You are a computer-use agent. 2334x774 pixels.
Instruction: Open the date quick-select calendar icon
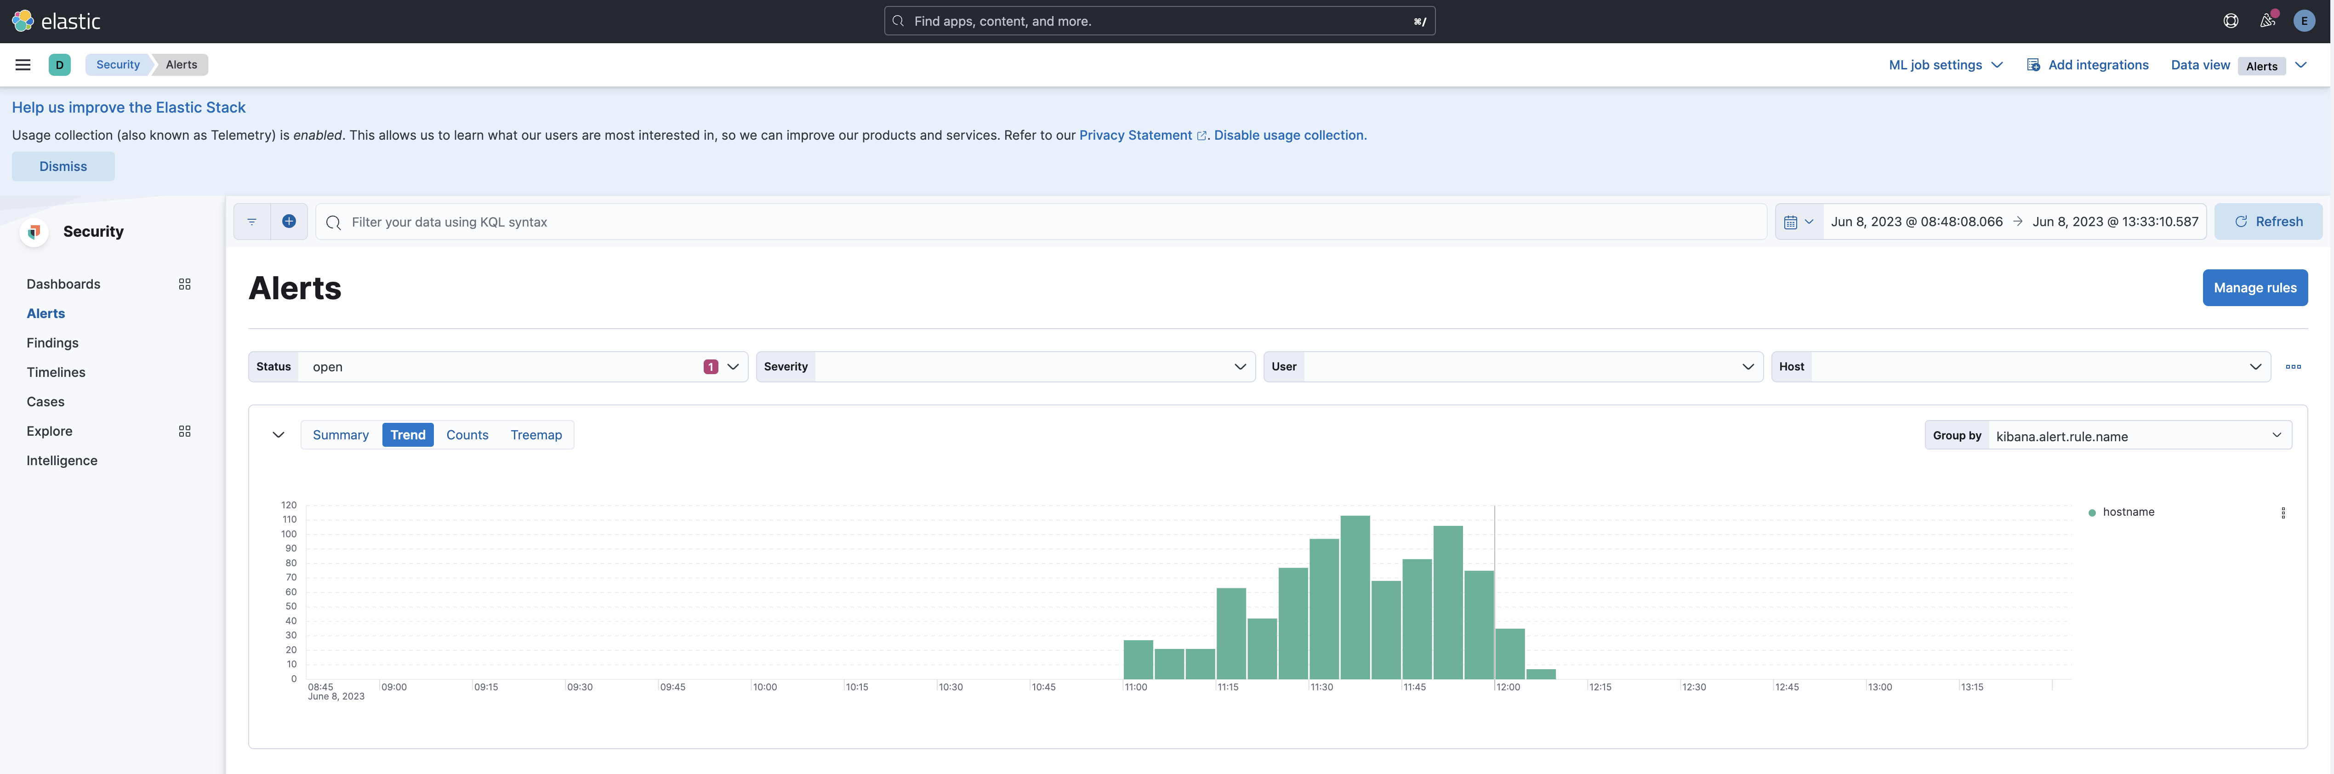click(x=1799, y=222)
